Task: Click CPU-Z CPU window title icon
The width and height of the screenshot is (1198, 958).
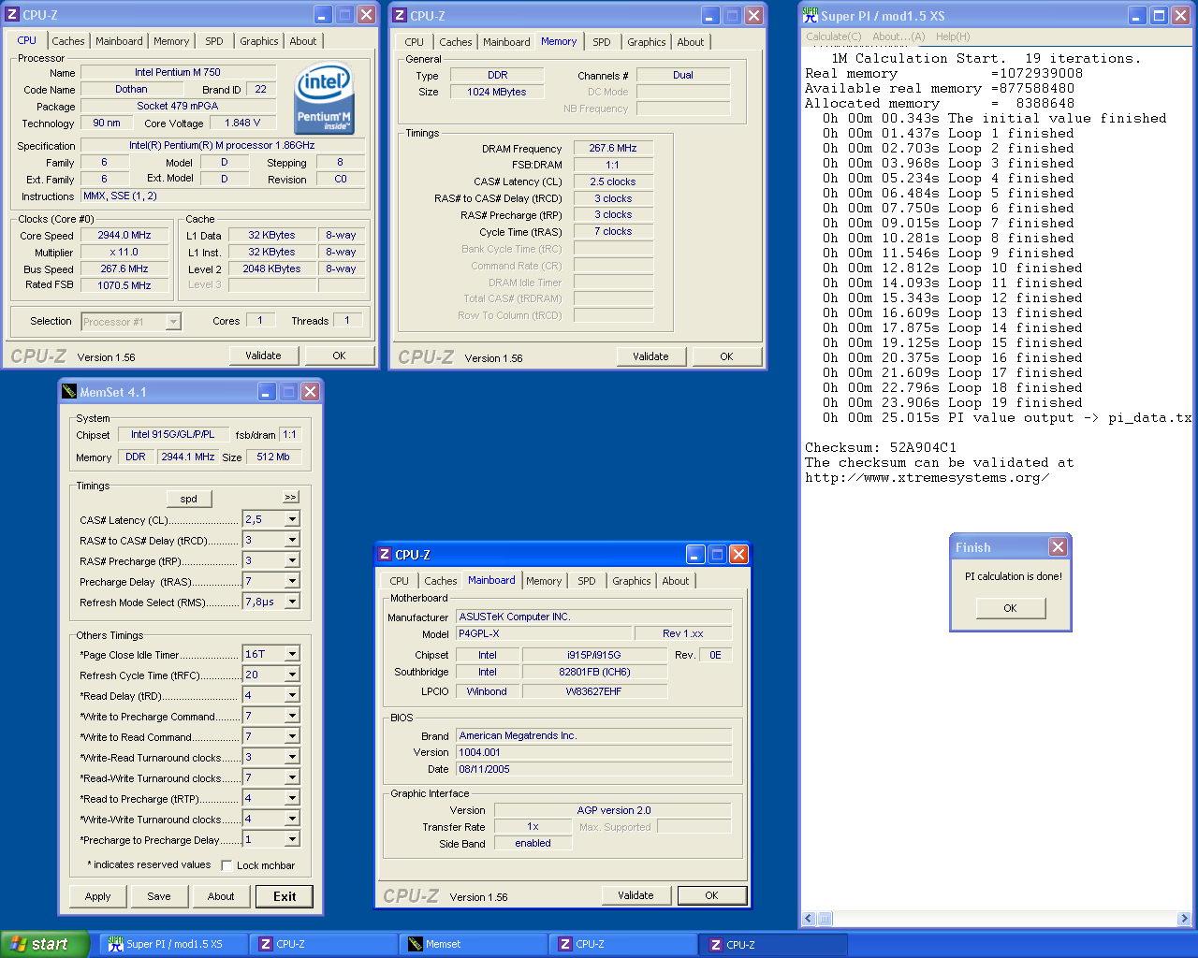Action: click(12, 15)
